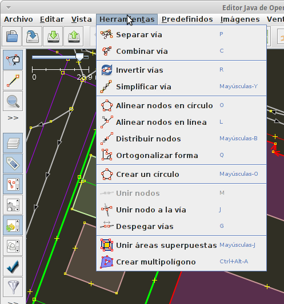The image size is (284, 304).
Task: Click the window menu arrow in title bar
Action: pyautogui.click(x=9, y=8)
